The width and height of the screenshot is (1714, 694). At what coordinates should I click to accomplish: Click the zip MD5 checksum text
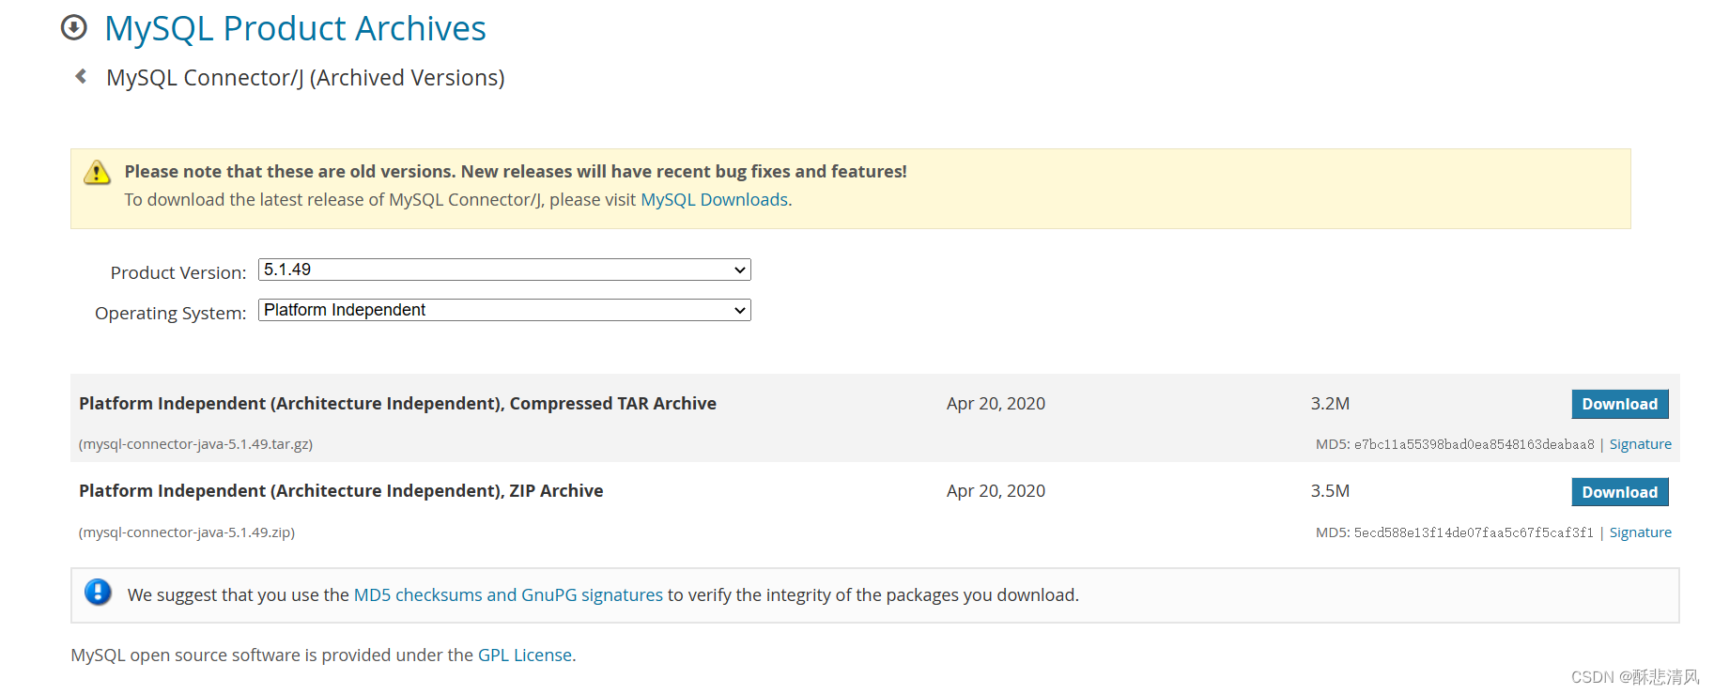pos(1473,533)
